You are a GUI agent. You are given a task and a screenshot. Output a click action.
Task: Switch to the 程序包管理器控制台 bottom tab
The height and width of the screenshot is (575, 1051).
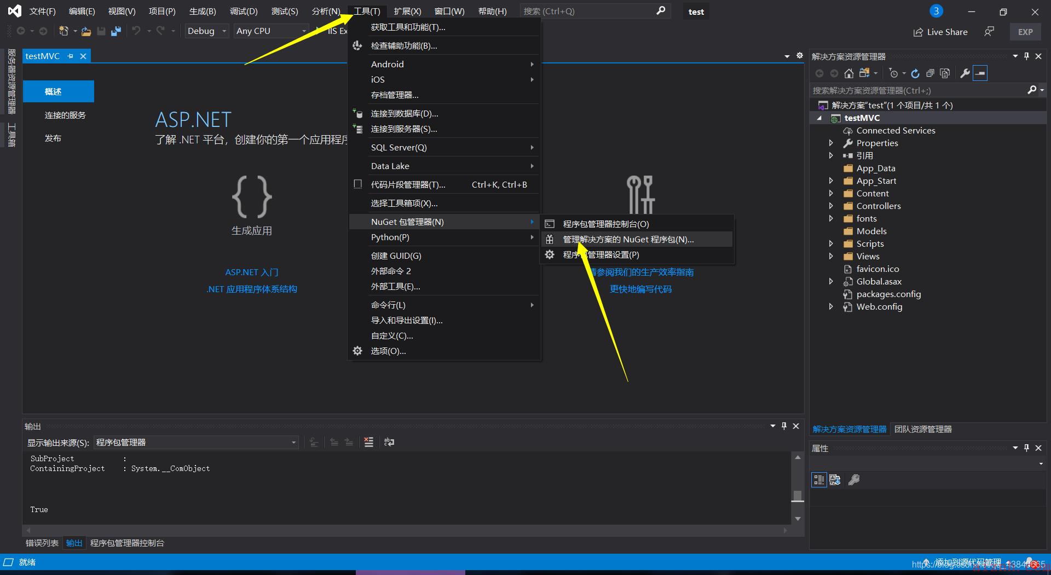(127, 543)
